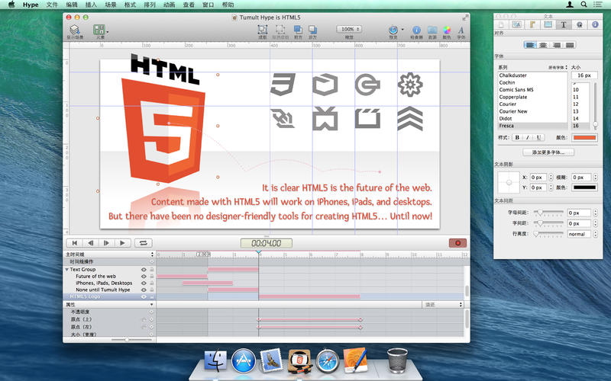The image size is (611, 381).
Task: Open the easing (渐进) dropdown in timeline
Action: (x=443, y=304)
